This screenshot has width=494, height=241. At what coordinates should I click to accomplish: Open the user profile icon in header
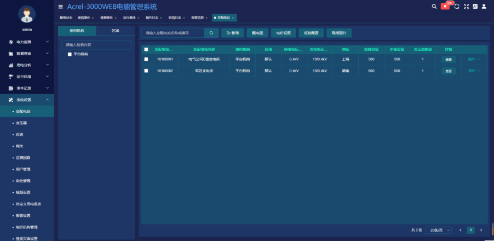(x=484, y=7)
